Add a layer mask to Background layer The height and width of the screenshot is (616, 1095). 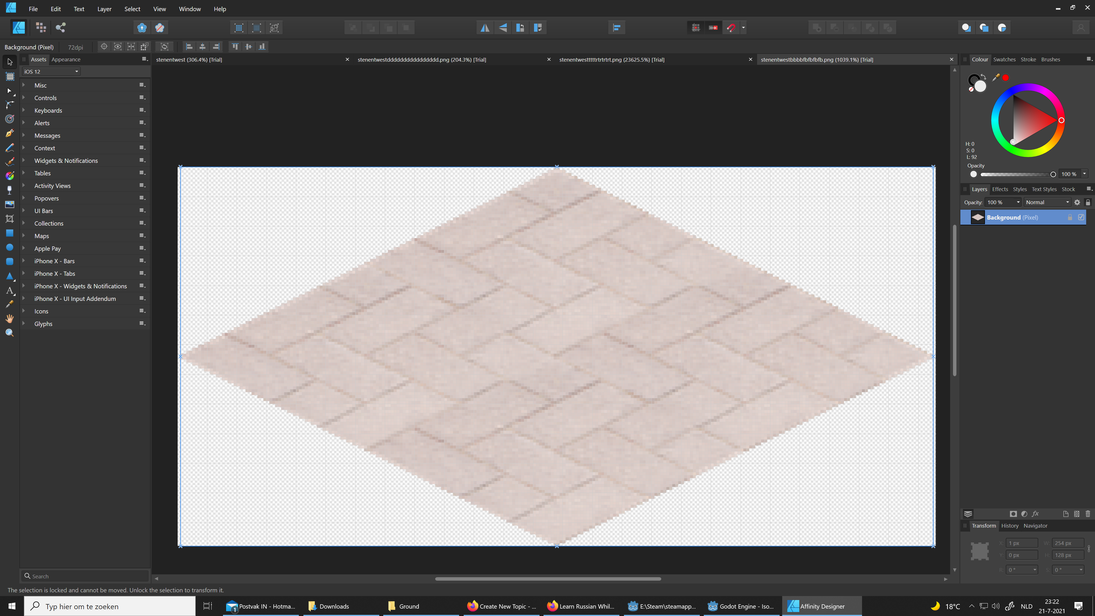tap(1014, 514)
